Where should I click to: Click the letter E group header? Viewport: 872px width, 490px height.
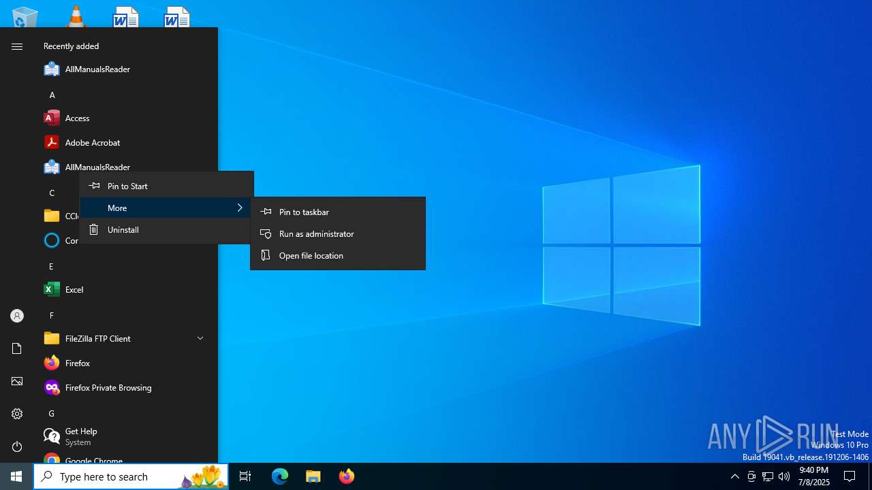click(51, 267)
